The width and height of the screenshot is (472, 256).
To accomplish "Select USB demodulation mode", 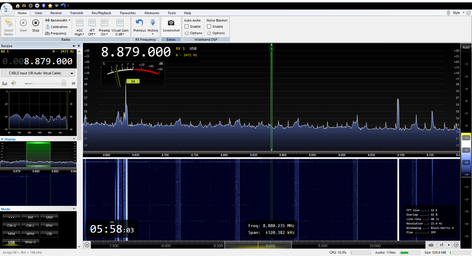I will pyautogui.click(x=12, y=242).
